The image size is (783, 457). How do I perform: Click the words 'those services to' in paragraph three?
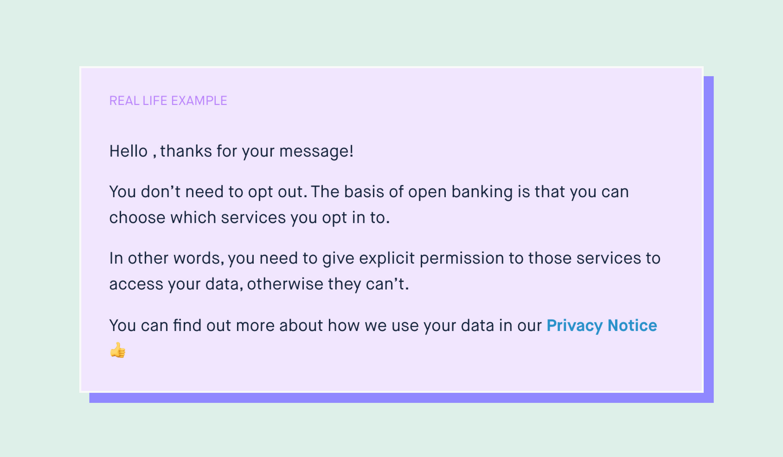coord(594,258)
